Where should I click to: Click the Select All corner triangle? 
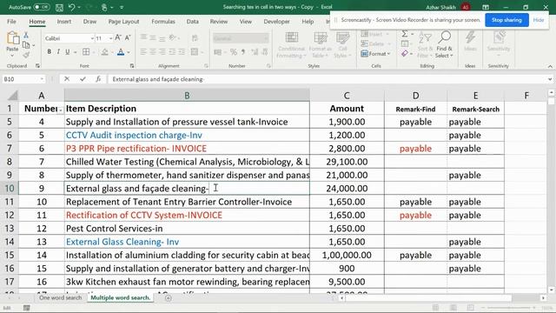12,96
